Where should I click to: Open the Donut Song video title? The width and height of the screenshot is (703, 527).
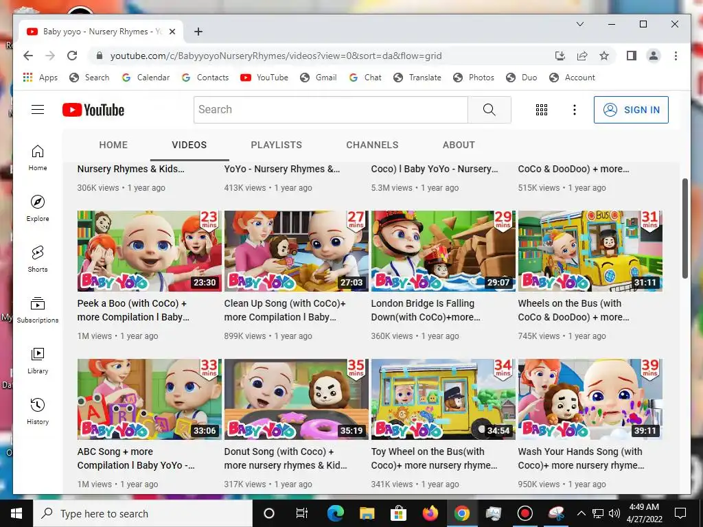click(286, 458)
